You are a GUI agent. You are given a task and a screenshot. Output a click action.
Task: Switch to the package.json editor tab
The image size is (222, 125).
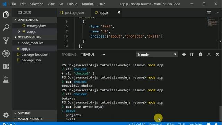tap(74, 12)
